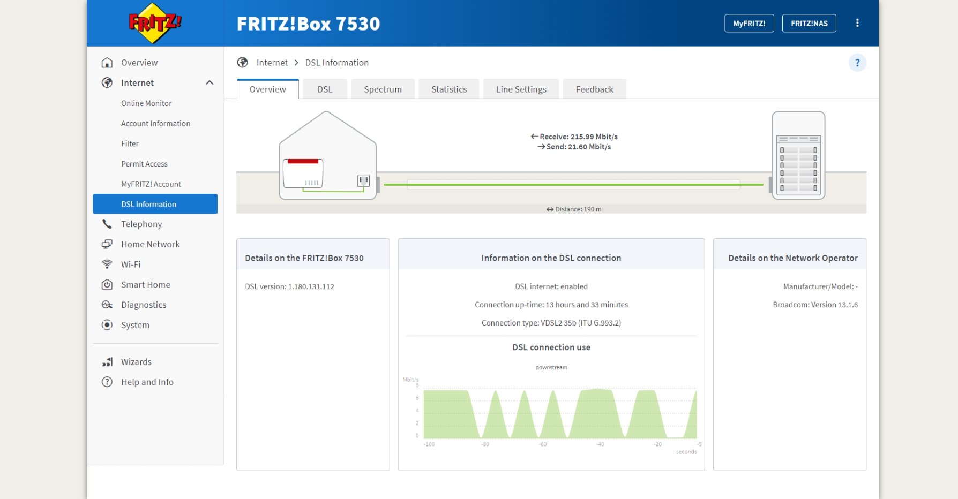Open the Line Settings tab

click(x=521, y=89)
